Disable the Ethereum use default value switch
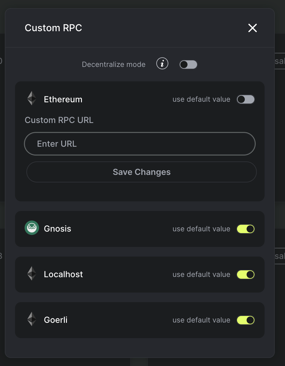This screenshot has height=366, width=285. pyautogui.click(x=245, y=99)
